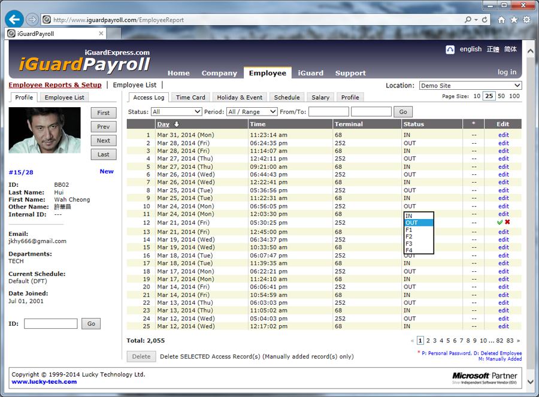The width and height of the screenshot is (539, 397).
Task: Click the Delete button
Action: tap(141, 356)
